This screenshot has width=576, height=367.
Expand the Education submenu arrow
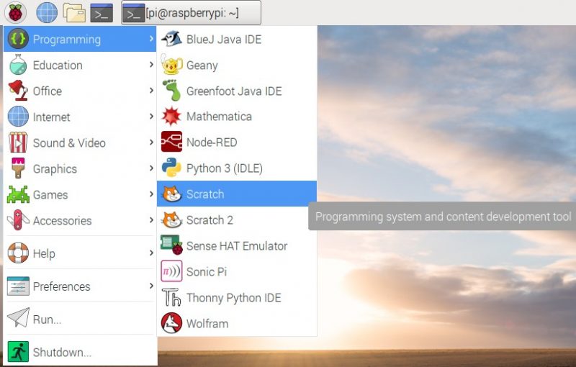coord(151,65)
